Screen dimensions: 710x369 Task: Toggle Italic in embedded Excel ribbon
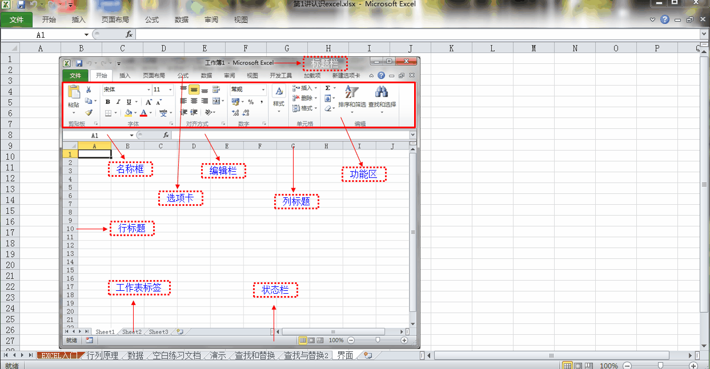[x=118, y=102]
